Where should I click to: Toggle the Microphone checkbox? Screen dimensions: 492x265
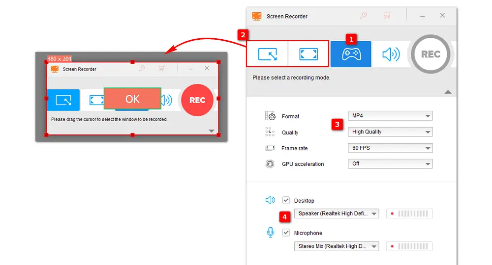coord(286,233)
